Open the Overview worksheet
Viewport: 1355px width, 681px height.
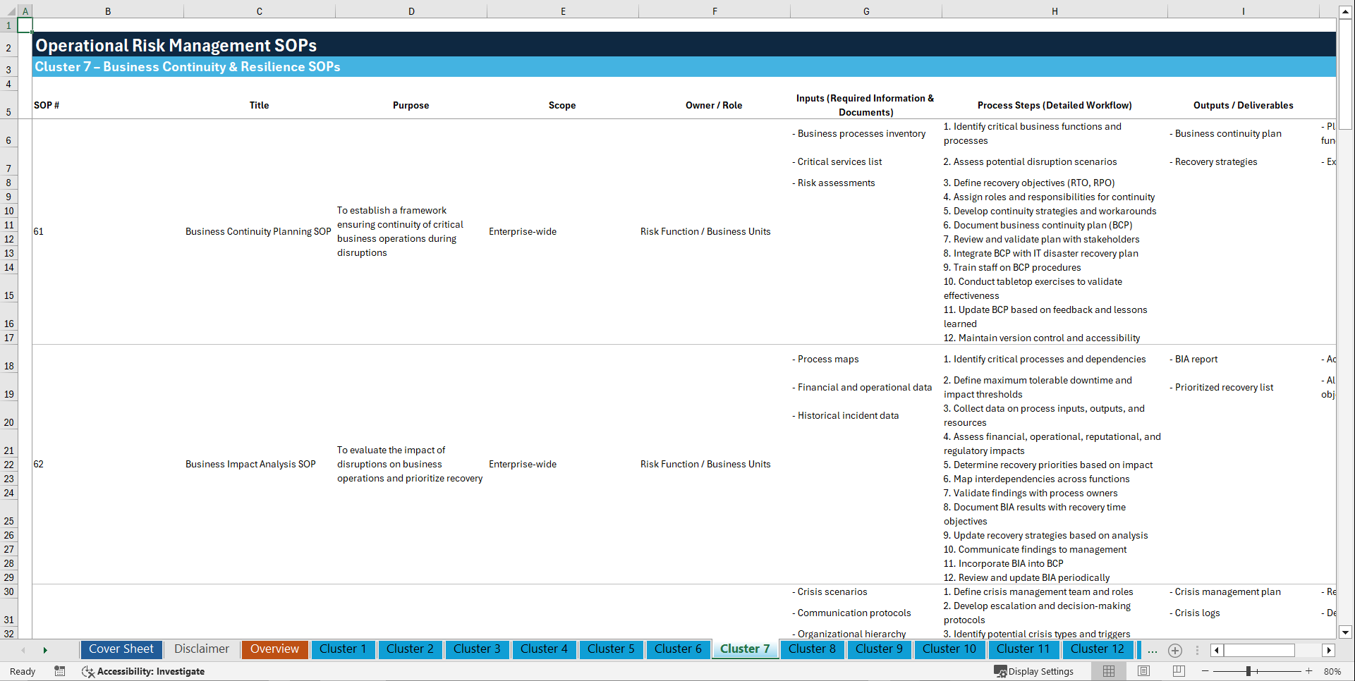point(274,649)
